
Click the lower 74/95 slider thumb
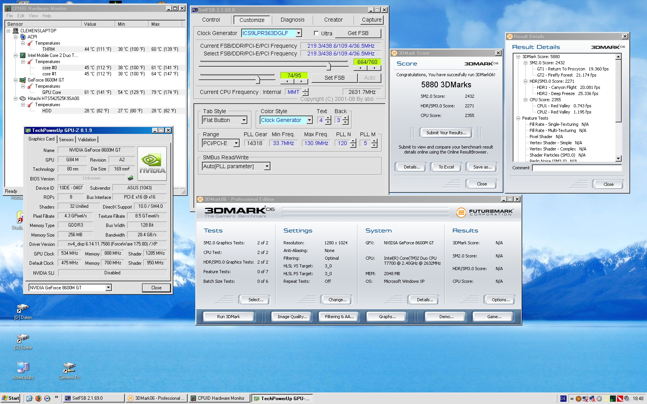(258, 79)
